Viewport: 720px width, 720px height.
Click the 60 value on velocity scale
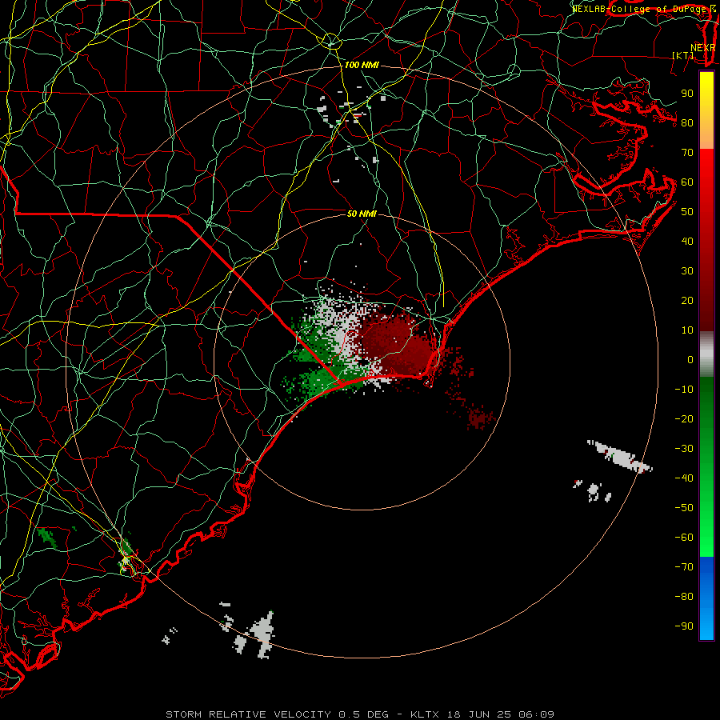pos(687,182)
